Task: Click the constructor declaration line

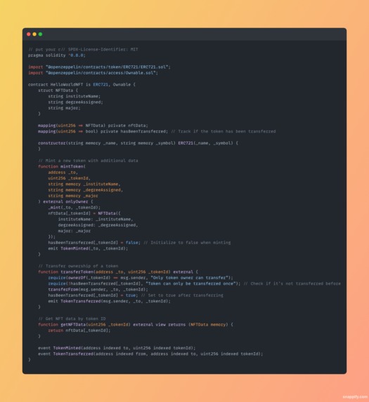Action: click(x=138, y=143)
